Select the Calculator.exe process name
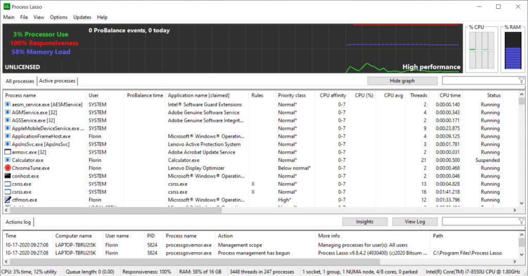The height and width of the screenshot is (276, 528). tap(28, 160)
